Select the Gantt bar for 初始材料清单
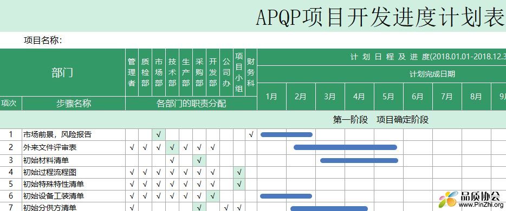The width and height of the screenshot is (506, 211). pyautogui.click(x=359, y=160)
